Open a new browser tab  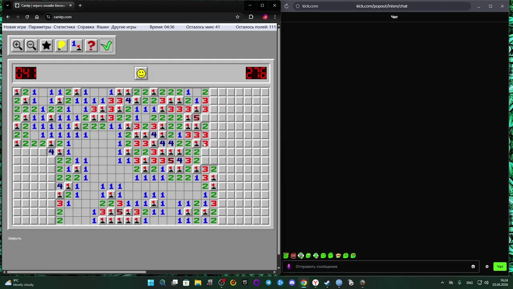[x=80, y=6]
